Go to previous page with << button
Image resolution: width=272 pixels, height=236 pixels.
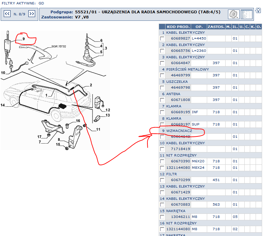click(7, 14)
